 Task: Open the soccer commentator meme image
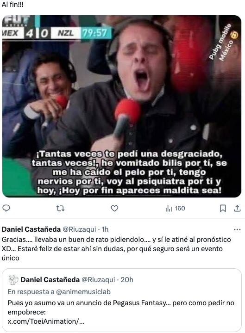122,106
